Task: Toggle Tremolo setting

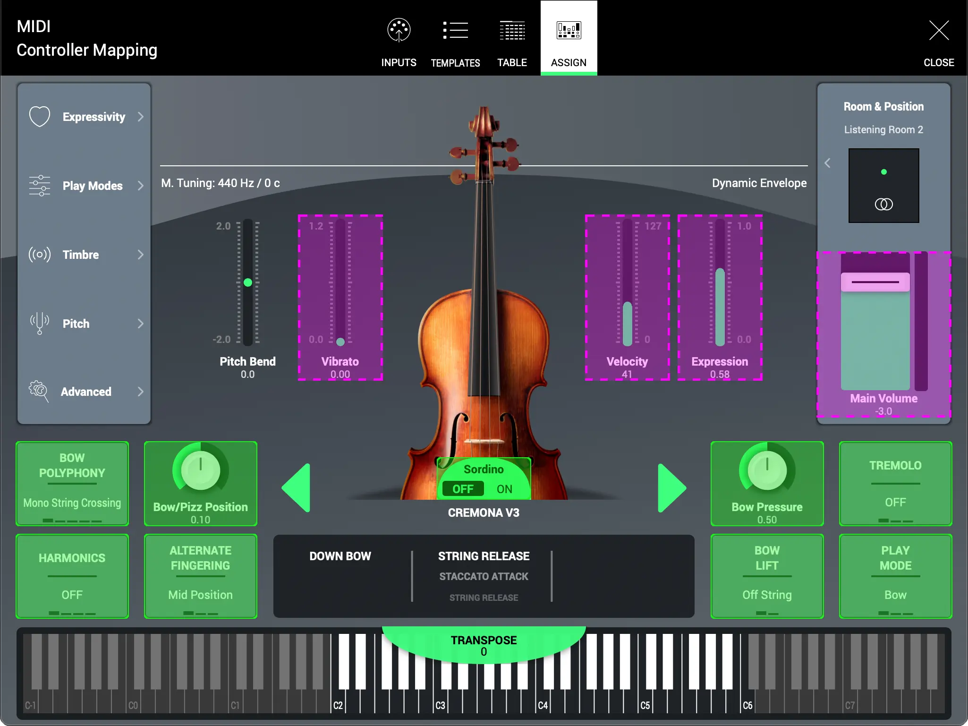Action: coord(895,483)
